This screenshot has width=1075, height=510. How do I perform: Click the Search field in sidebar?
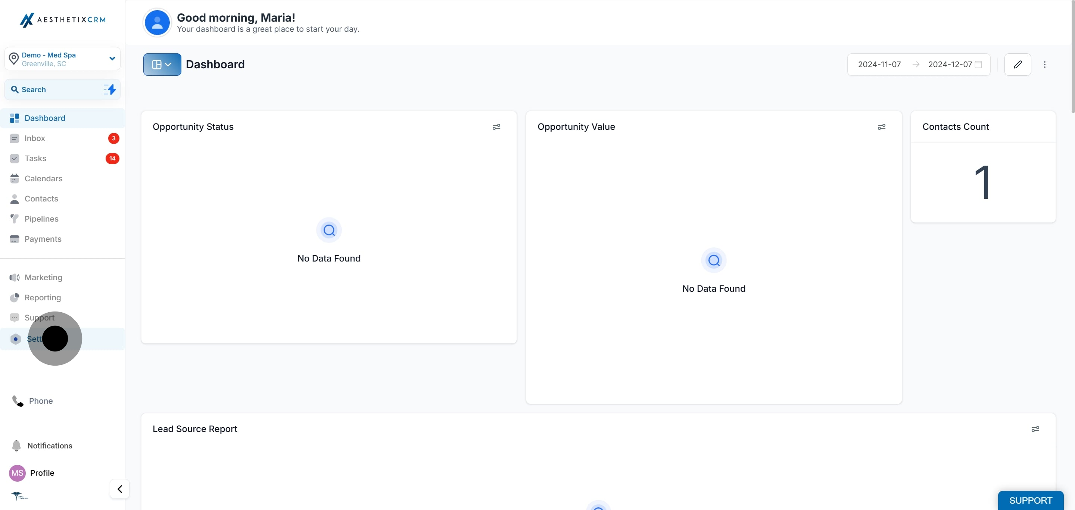(54, 89)
